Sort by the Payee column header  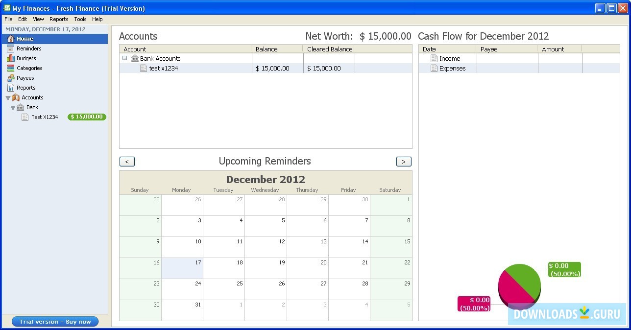507,49
